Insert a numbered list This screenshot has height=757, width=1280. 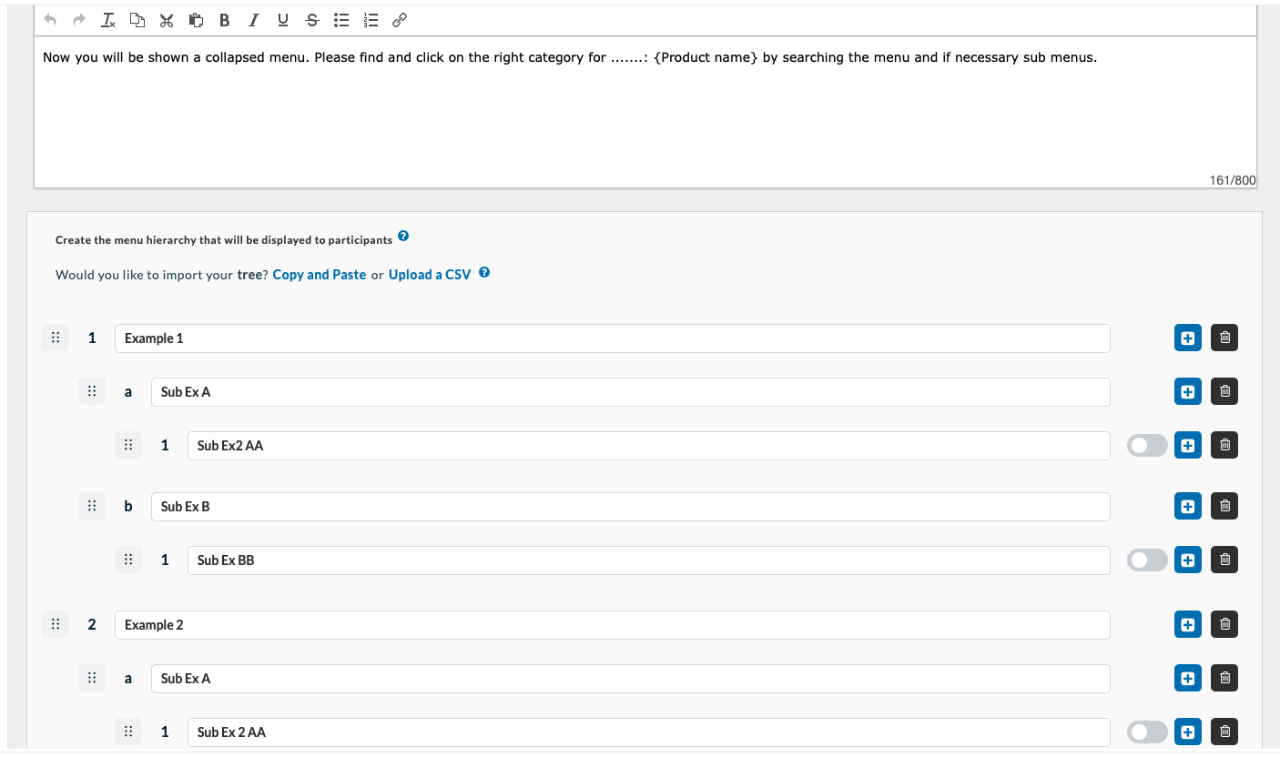pos(370,20)
